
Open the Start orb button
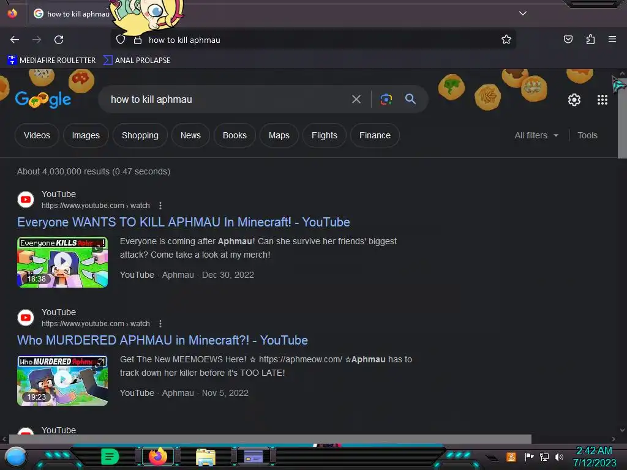[16, 457]
